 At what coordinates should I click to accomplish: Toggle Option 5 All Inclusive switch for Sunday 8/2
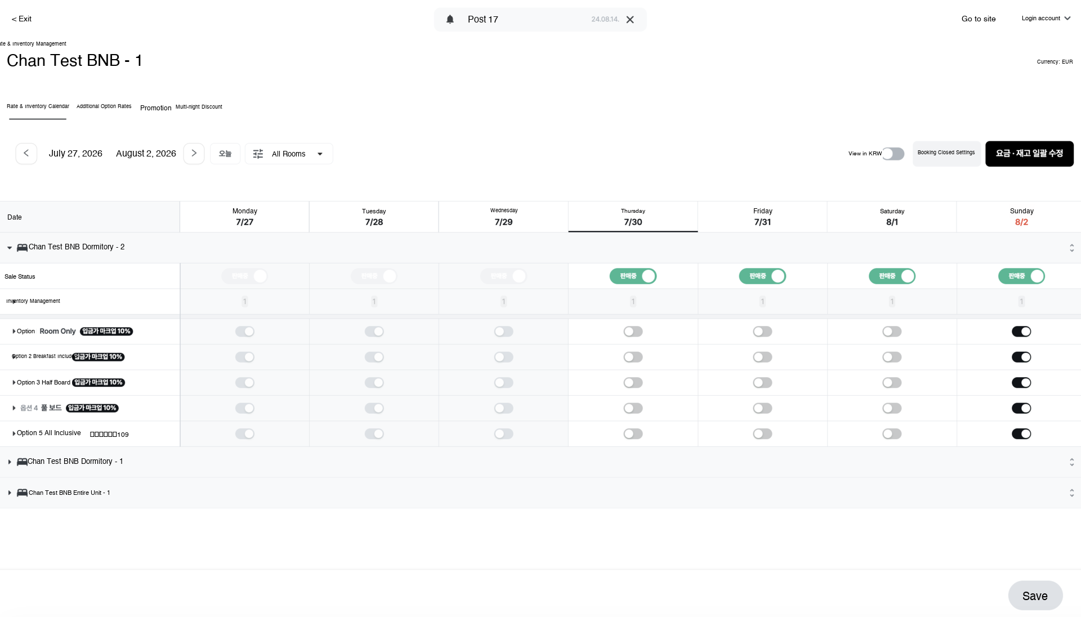(1021, 434)
